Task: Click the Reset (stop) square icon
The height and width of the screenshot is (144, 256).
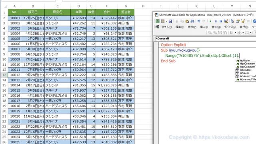Action: tap(221, 21)
